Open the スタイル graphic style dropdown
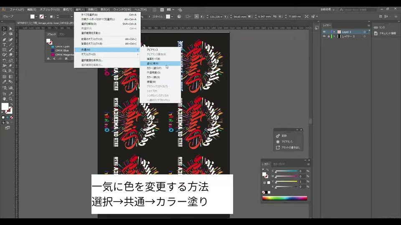The height and width of the screenshot is (225, 401). pos(172,17)
